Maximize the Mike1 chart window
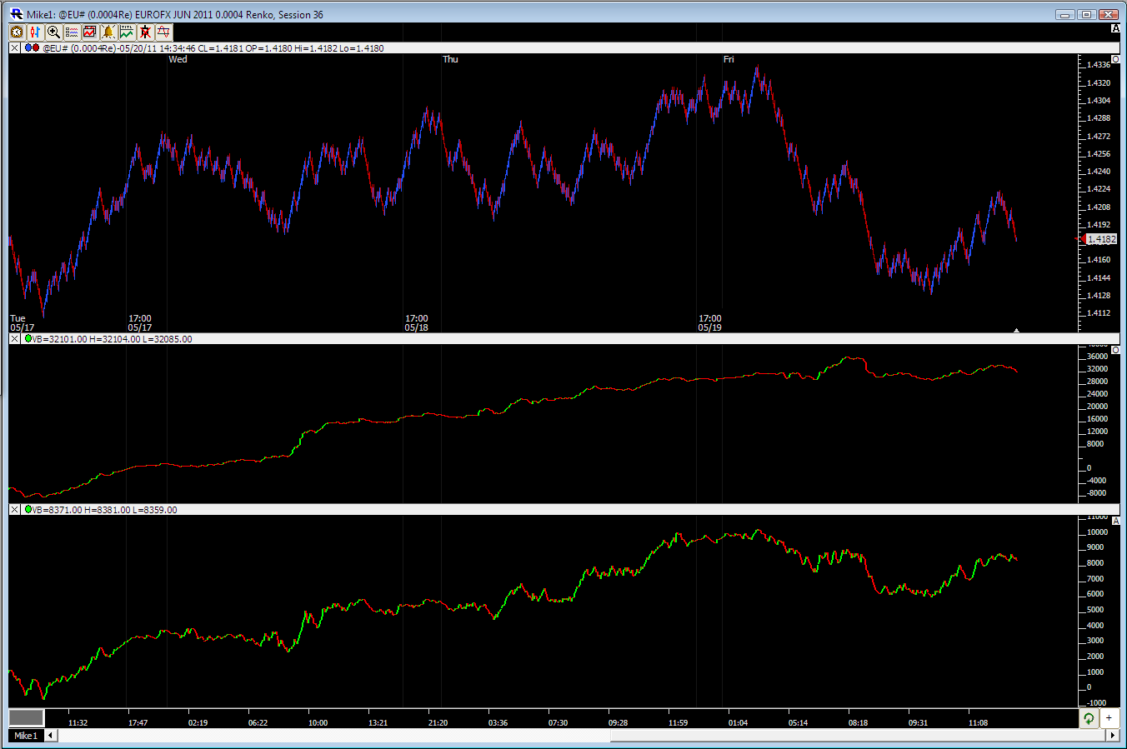 (1086, 14)
